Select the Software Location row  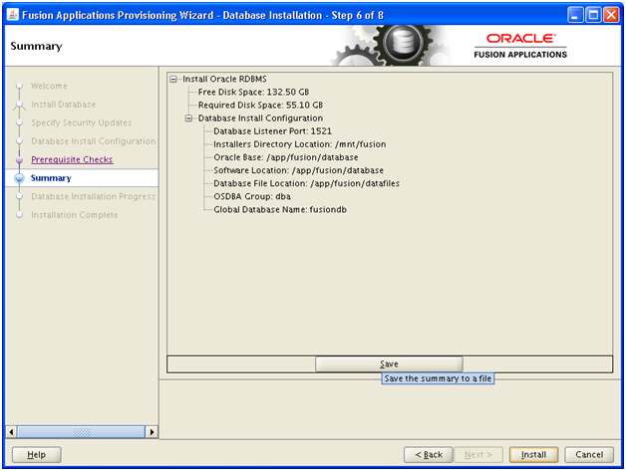[x=299, y=170]
